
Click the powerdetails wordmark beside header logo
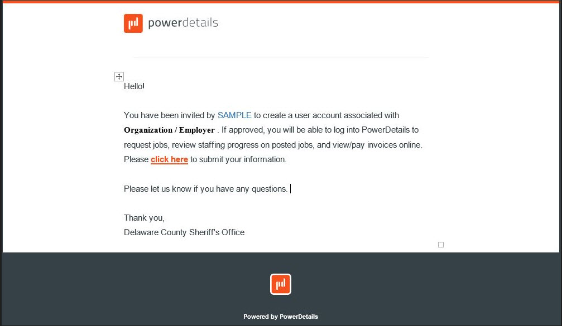pos(183,22)
